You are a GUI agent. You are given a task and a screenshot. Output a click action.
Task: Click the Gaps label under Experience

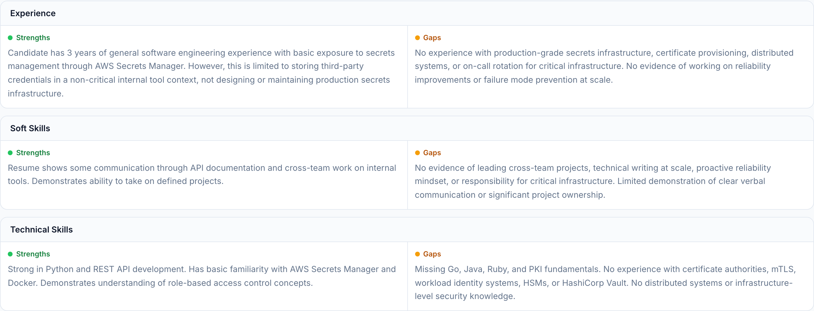tap(432, 38)
